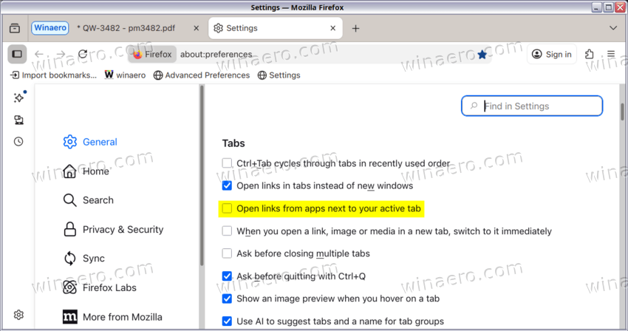Open Privacy & Security category
This screenshot has height=331, width=628.
pos(113,229)
